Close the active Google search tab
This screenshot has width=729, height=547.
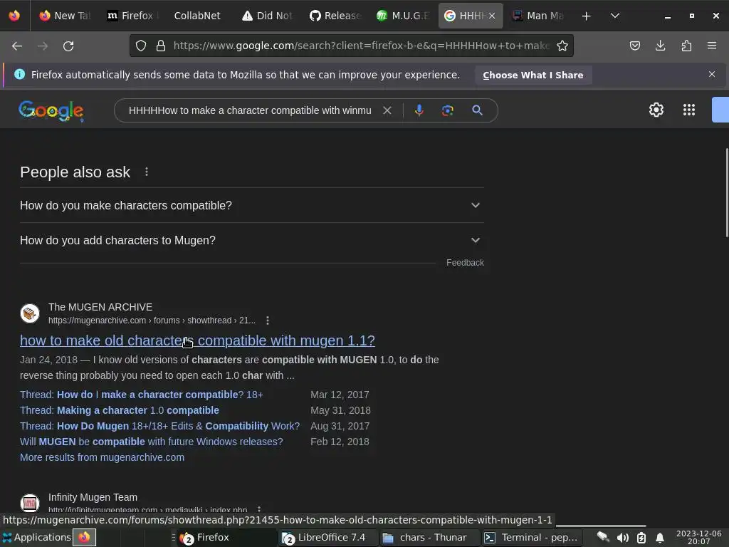click(492, 16)
